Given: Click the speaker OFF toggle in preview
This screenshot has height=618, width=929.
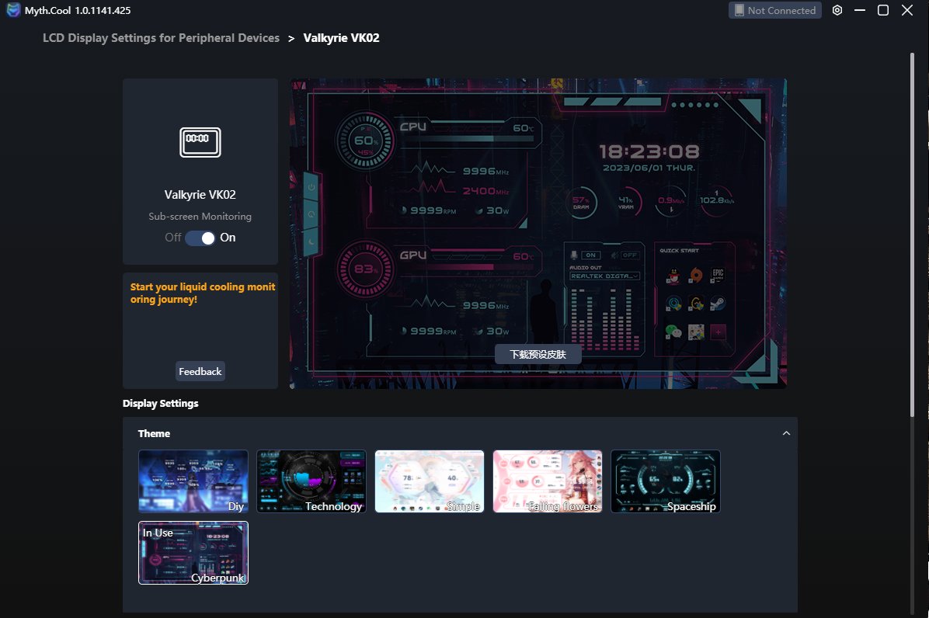Looking at the screenshot, I should [628, 255].
